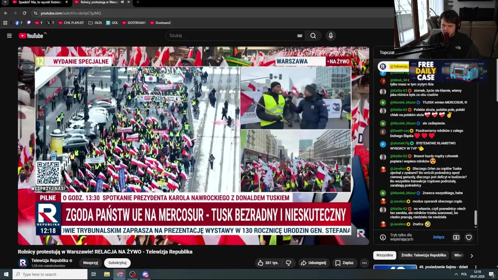Open the Windows Start menu

pyautogui.click(x=6, y=274)
